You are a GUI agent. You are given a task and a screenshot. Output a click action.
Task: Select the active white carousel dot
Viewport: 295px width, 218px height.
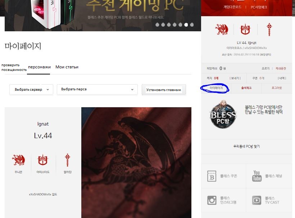point(186,25)
